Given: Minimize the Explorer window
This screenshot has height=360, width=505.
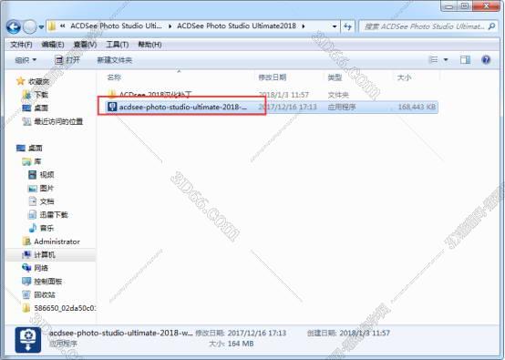Looking at the screenshot, I should pos(449,5).
